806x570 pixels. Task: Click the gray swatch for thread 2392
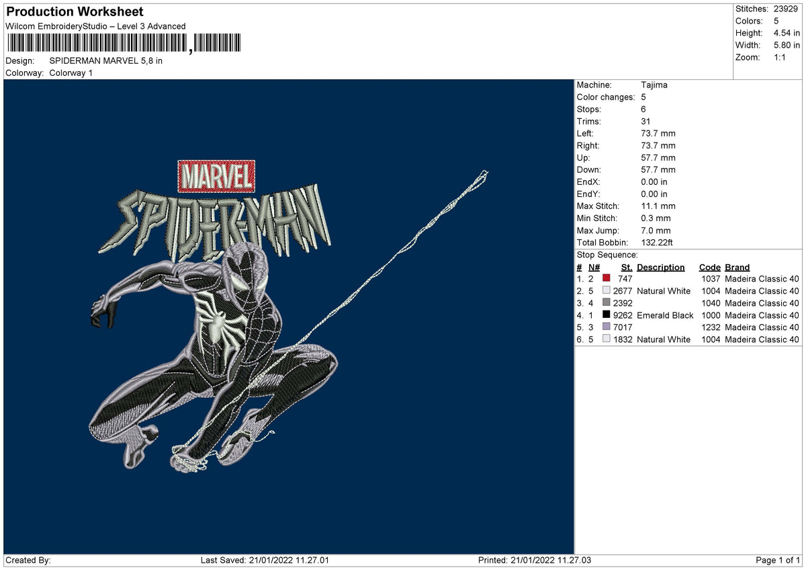click(607, 303)
